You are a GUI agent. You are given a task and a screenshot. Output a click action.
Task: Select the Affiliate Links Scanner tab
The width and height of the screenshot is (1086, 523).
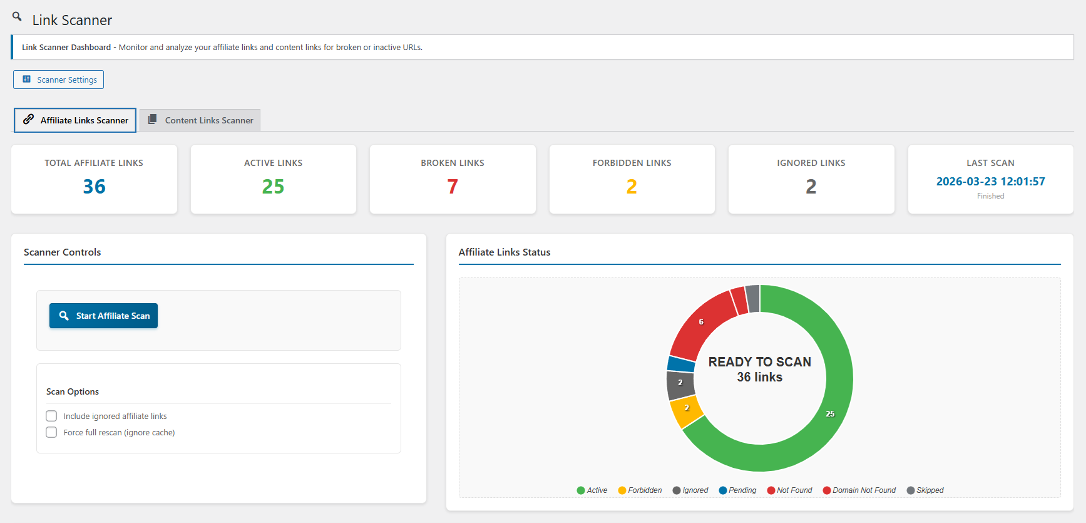click(x=75, y=120)
